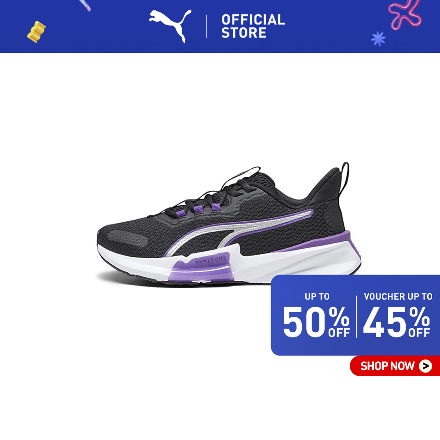440x440 pixels.
Task: Click the small blue star decoration
Action: click(x=378, y=38)
